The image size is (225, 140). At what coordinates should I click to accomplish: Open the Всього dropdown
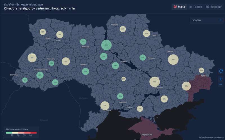click(206, 20)
